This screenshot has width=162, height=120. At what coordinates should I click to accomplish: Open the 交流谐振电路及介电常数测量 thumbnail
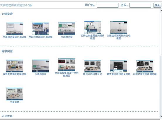click(x=66, y=65)
